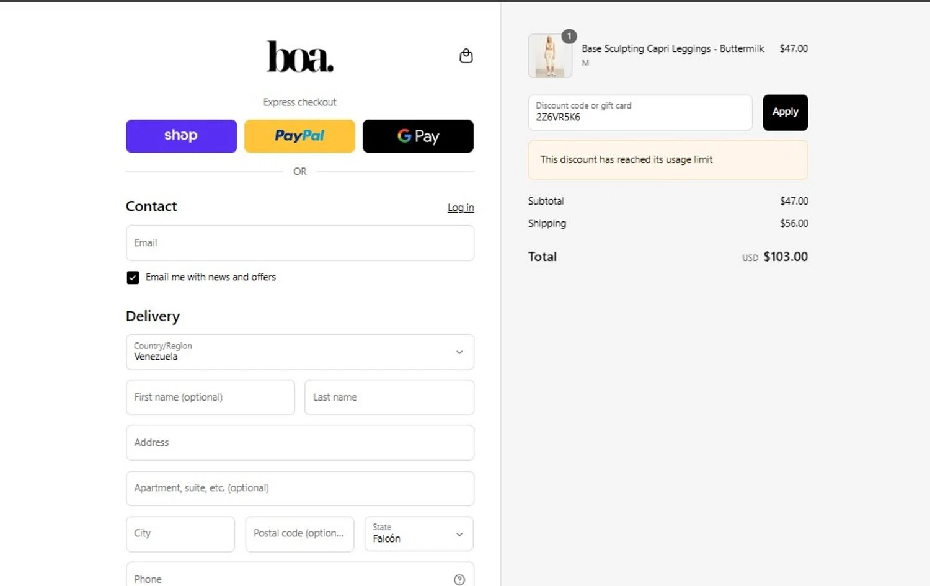Click the Contact section heading
This screenshot has height=586, width=930.
click(x=151, y=206)
